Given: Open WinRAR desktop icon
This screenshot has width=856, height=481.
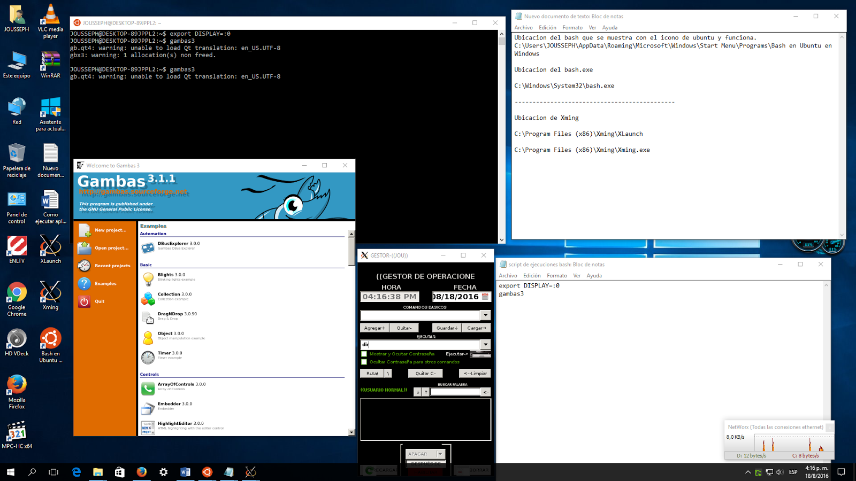Looking at the screenshot, I should click(x=50, y=65).
